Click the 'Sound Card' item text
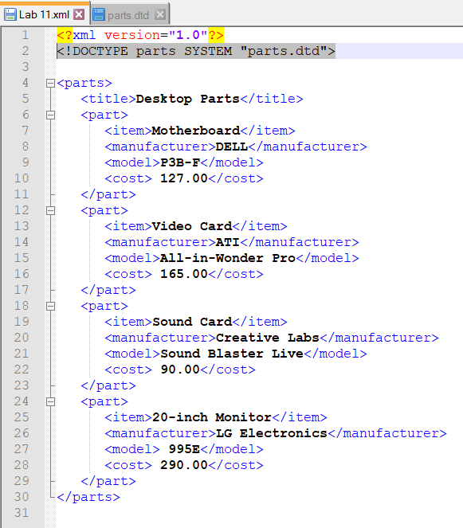This screenshot has height=528, width=463. click(192, 322)
